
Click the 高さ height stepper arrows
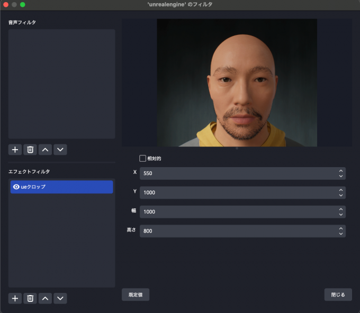click(x=340, y=231)
